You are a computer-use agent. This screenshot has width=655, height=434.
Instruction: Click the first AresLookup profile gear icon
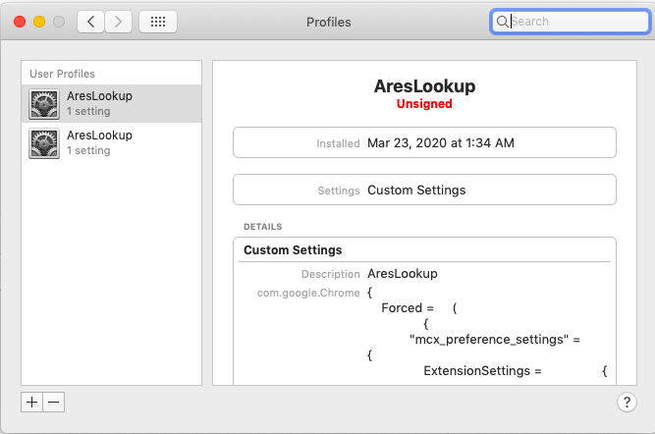tap(44, 104)
